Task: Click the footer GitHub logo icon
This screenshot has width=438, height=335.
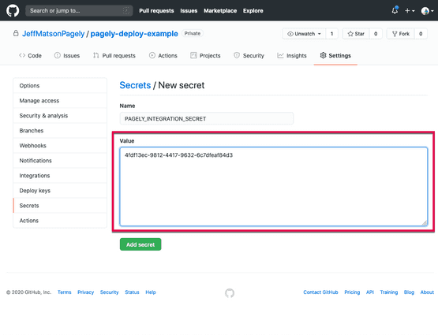Action: pyautogui.click(x=230, y=293)
